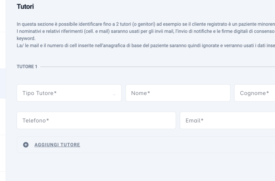Click into the Telefono field
The image size is (275, 181).
(x=96, y=120)
